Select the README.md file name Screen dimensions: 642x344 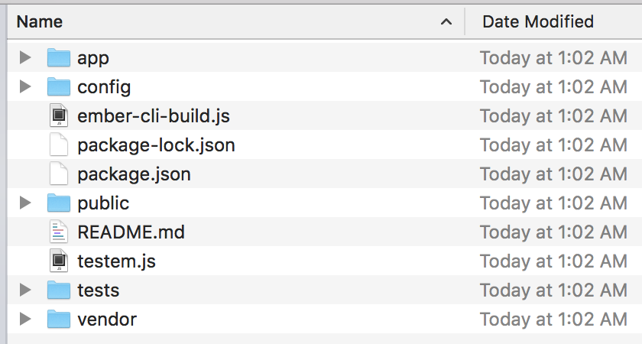131,232
